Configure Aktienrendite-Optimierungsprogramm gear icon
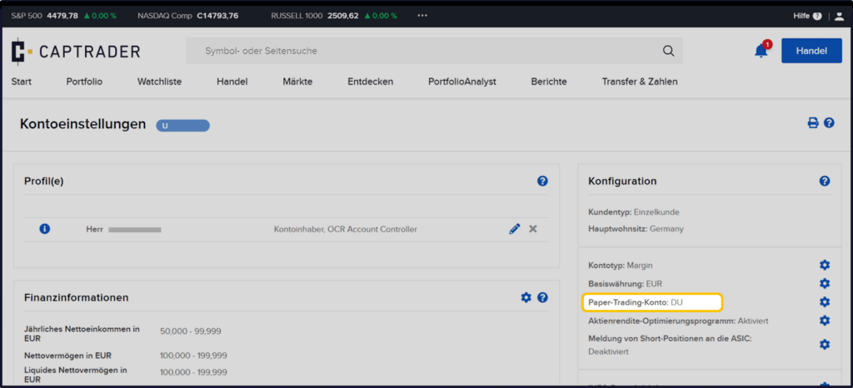The width and height of the screenshot is (853, 388). click(825, 321)
